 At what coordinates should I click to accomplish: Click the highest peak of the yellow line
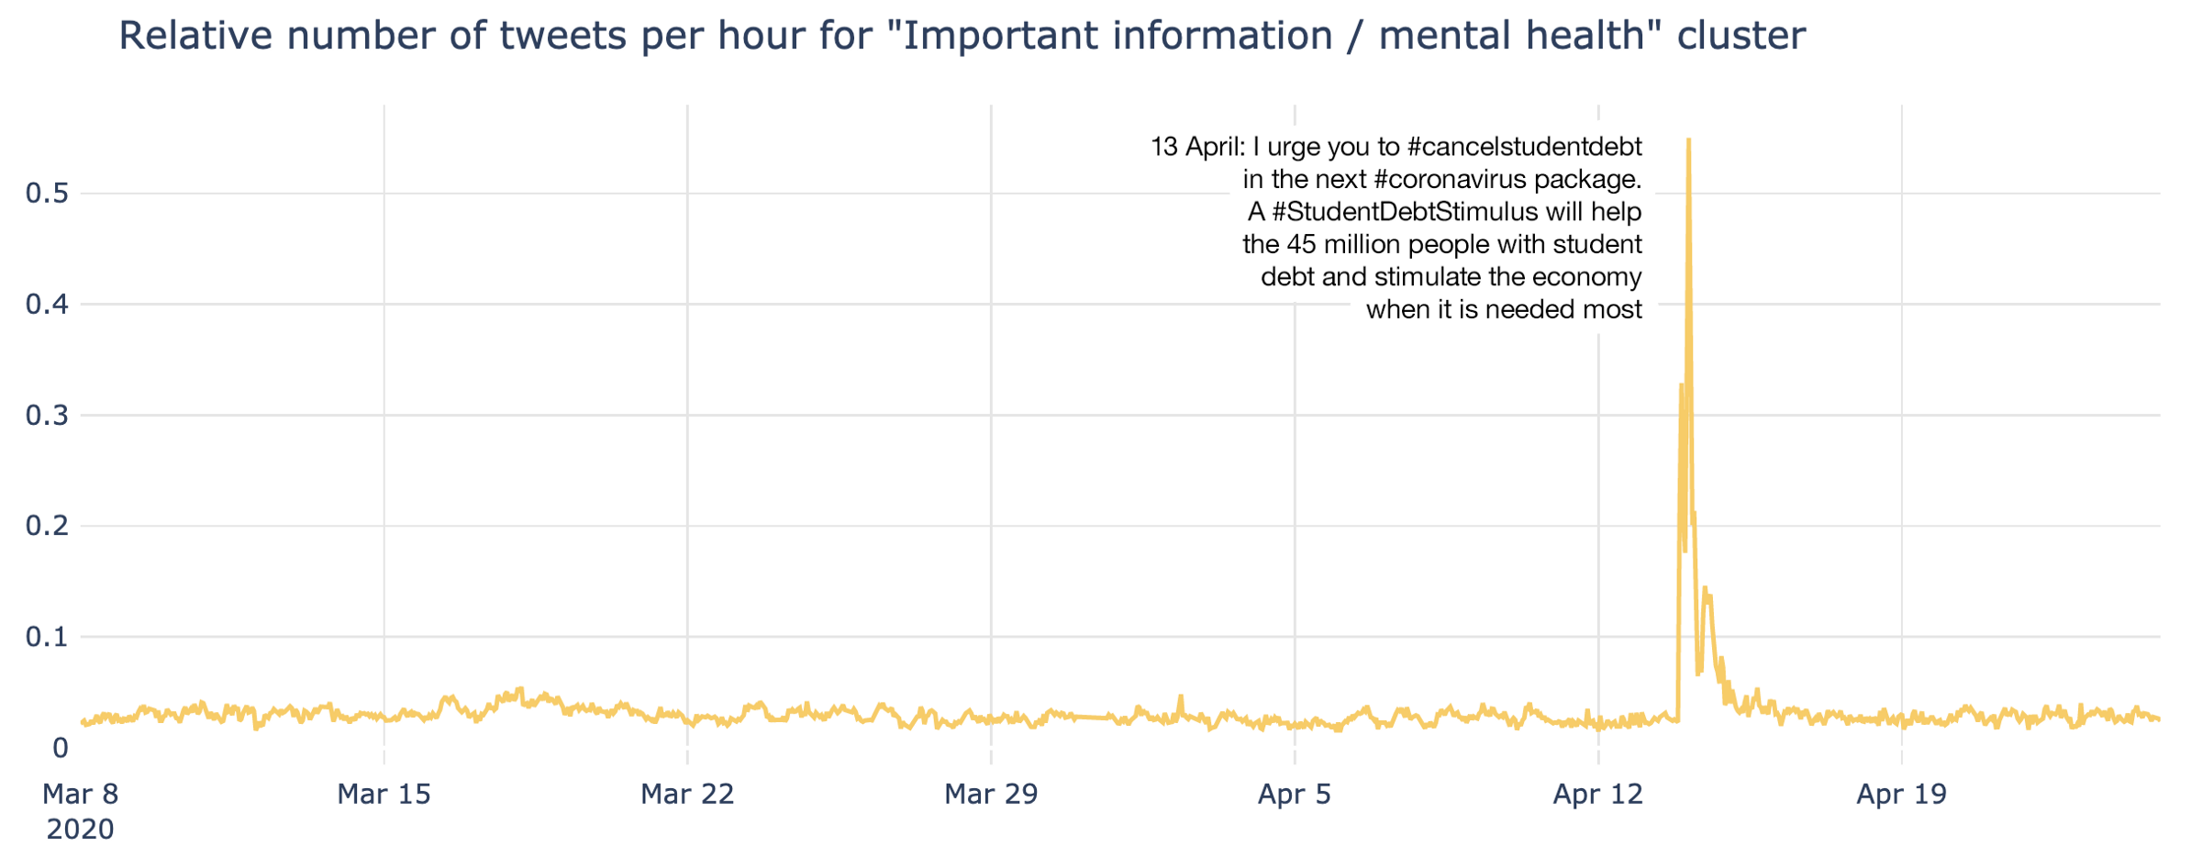pos(1689,140)
